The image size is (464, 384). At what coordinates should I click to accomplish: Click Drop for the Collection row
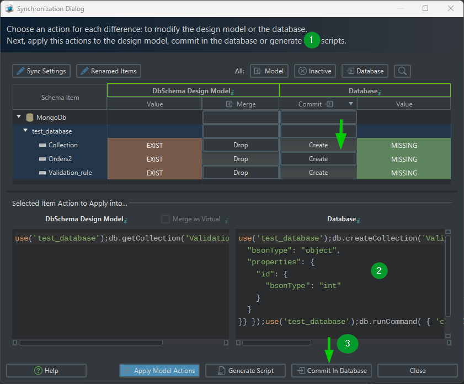tap(241, 145)
